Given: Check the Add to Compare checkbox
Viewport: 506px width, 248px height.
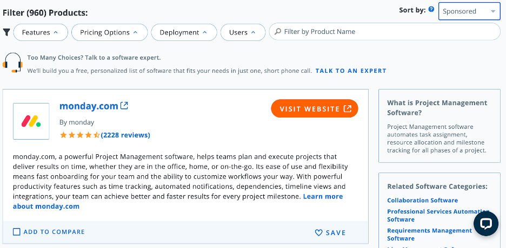Looking at the screenshot, I should pos(16,232).
